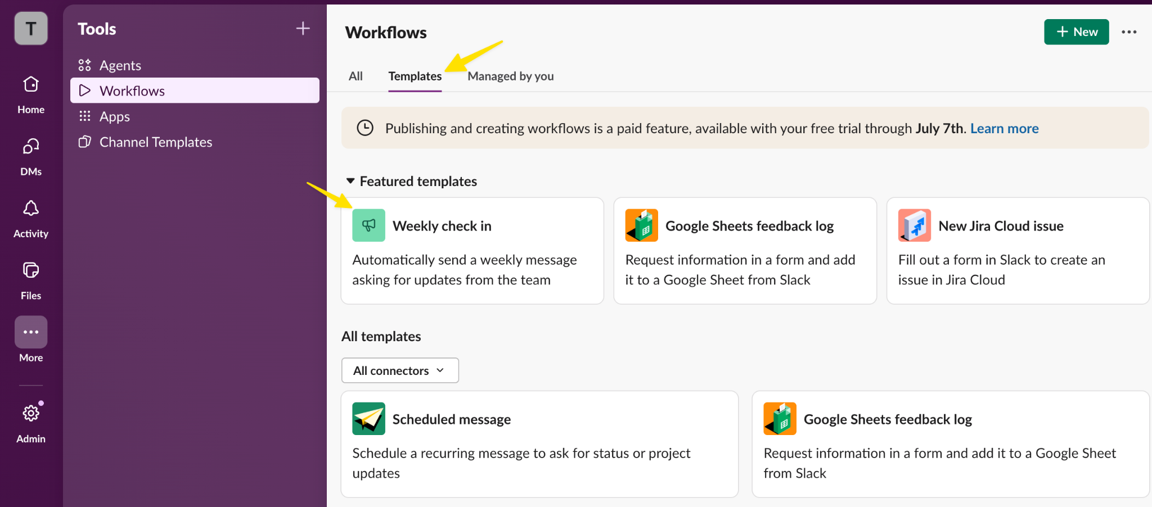Open the All connectors dropdown
The width and height of the screenshot is (1152, 507).
pos(400,370)
